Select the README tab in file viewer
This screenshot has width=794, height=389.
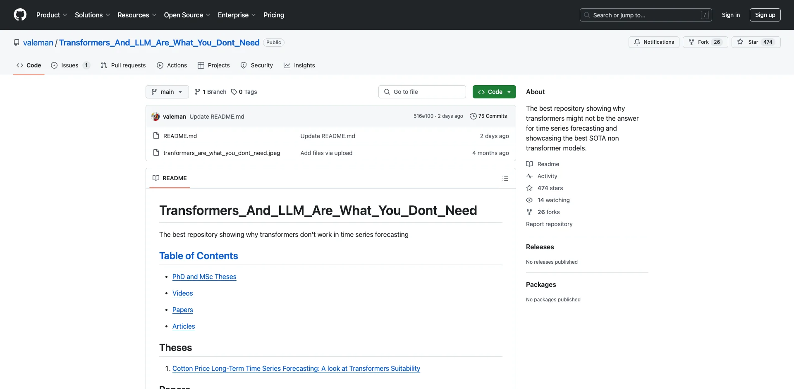point(170,178)
